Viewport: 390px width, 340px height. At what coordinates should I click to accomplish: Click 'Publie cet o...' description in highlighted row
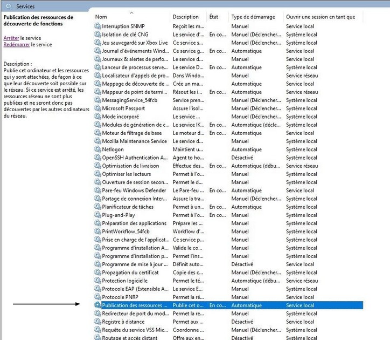tap(188, 305)
